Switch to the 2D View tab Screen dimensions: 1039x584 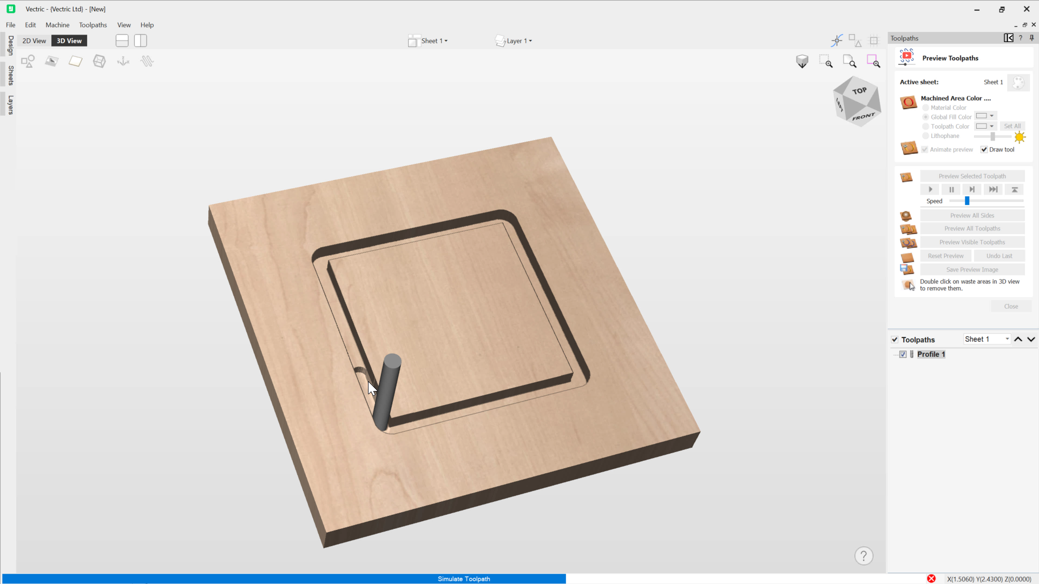point(34,41)
